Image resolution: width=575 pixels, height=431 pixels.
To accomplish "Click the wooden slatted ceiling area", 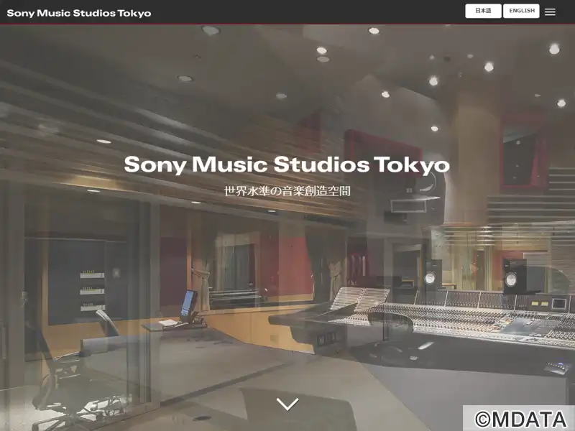I will [144, 115].
